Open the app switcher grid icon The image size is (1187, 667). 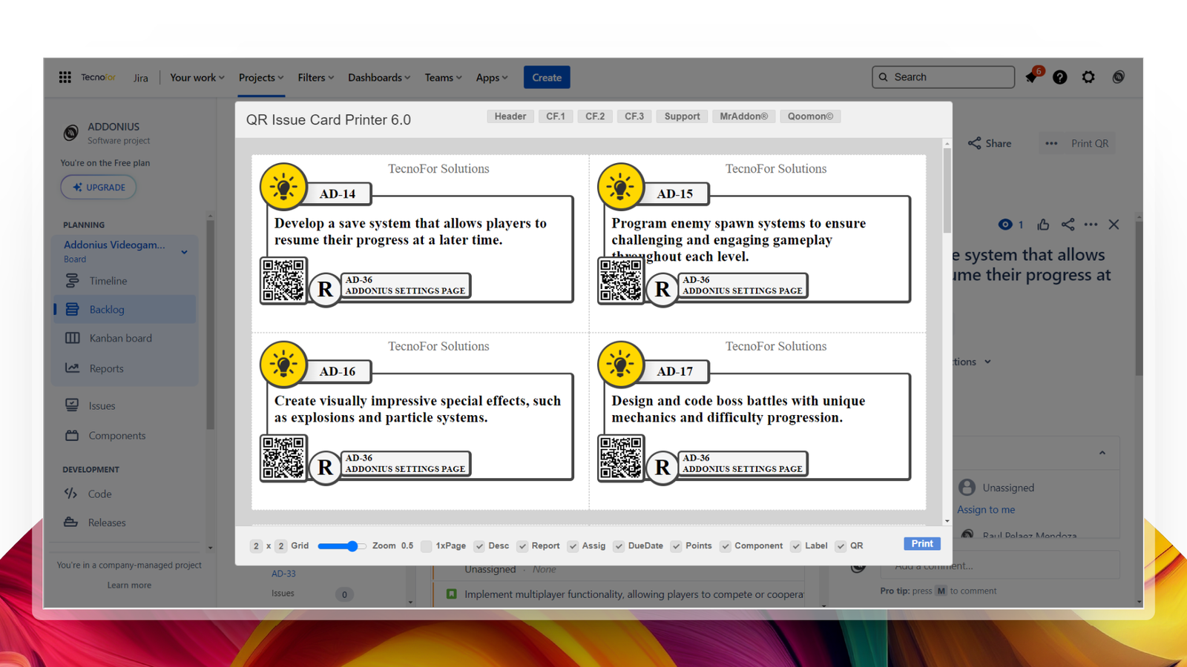click(x=65, y=77)
